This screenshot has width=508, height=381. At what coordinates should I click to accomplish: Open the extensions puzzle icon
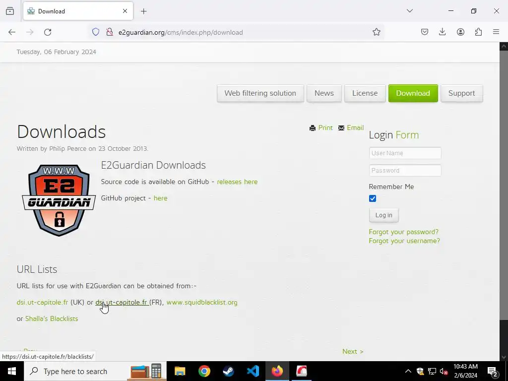478,32
